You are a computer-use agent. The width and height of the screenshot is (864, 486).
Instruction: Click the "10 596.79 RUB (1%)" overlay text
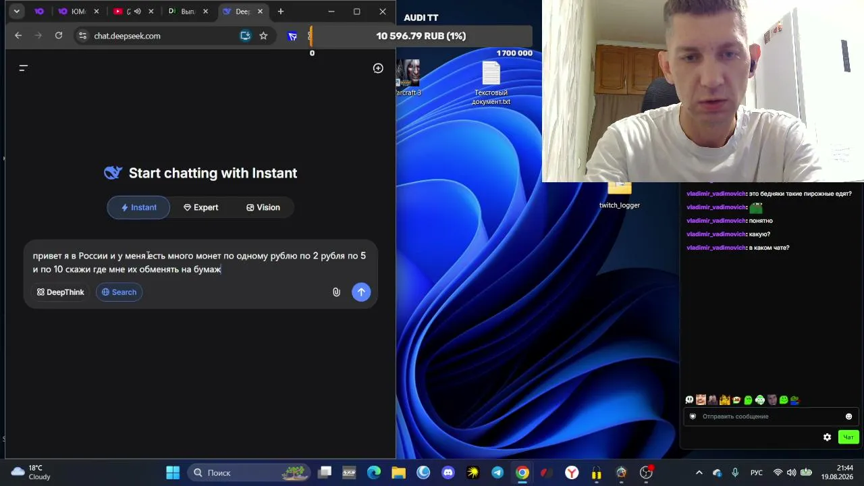pyautogui.click(x=421, y=36)
